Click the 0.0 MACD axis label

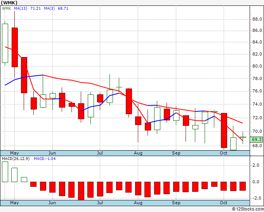[x=255, y=182]
